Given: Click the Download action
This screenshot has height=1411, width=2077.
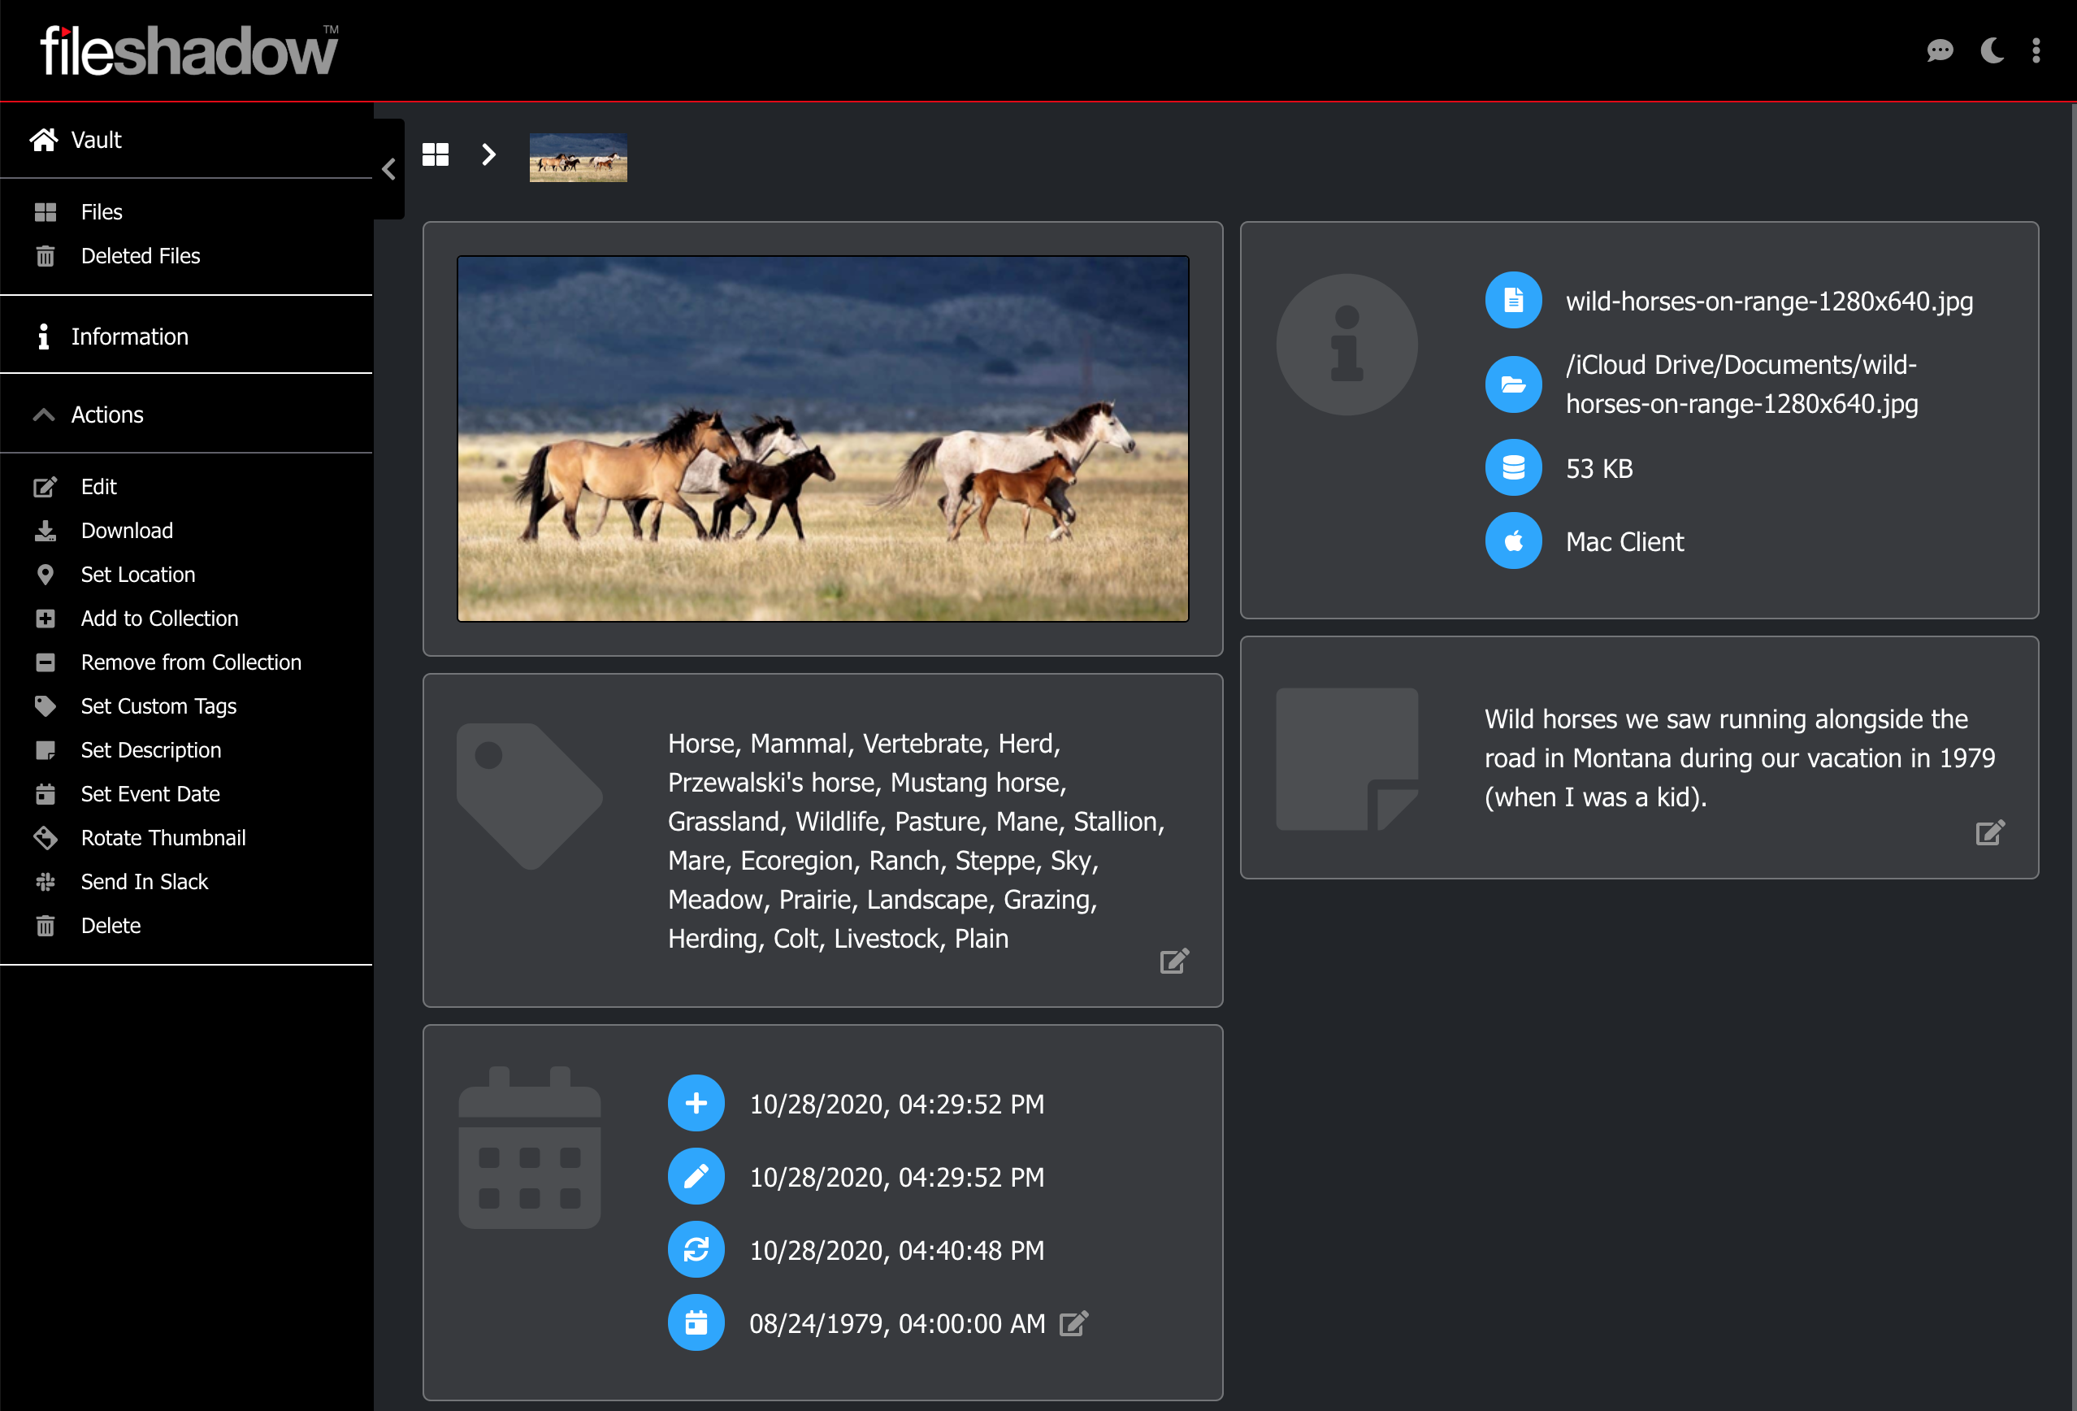Looking at the screenshot, I should click(x=127, y=530).
